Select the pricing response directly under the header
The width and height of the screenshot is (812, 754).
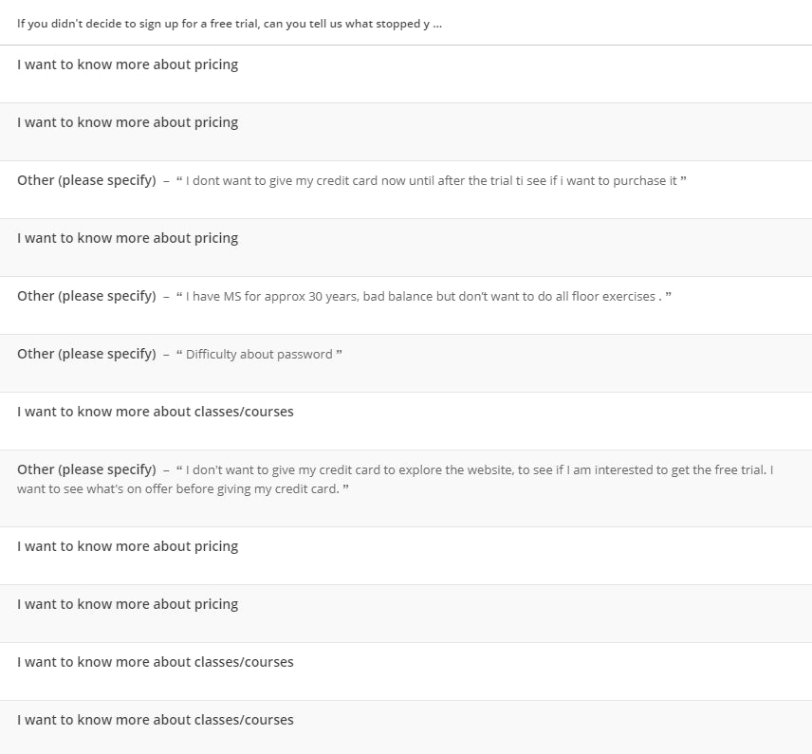click(127, 64)
